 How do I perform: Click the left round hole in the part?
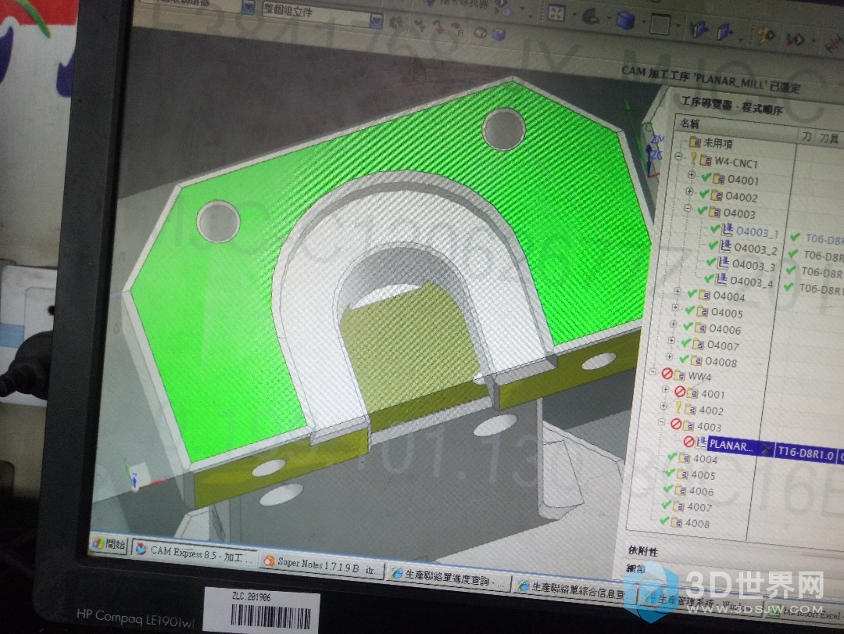coord(219,221)
